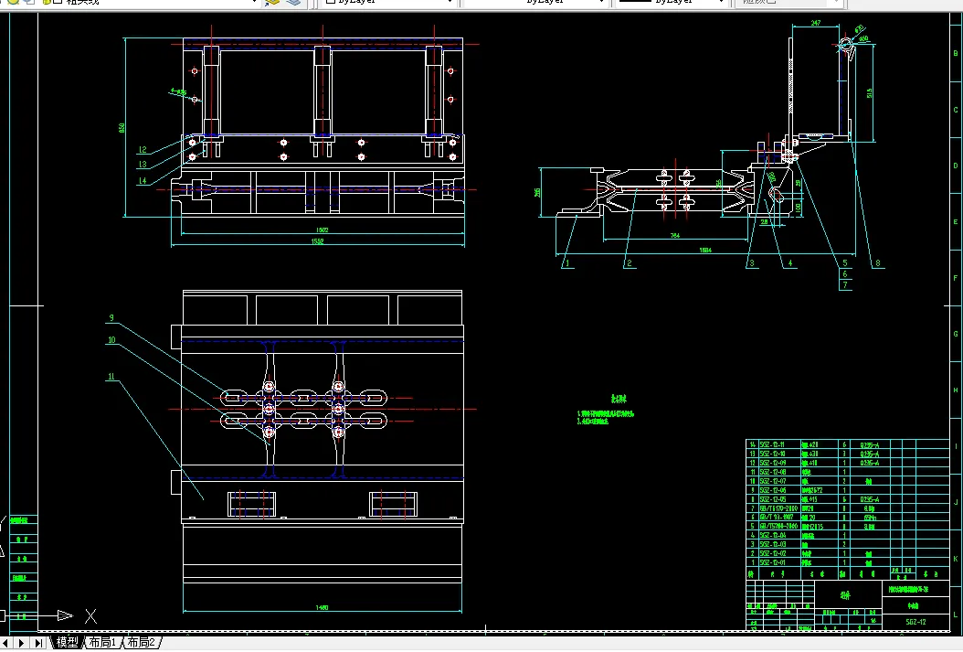Image resolution: width=963 pixels, height=652 pixels.
Task: Select part number SGZ-12-11 in parts table
Action: (x=771, y=444)
